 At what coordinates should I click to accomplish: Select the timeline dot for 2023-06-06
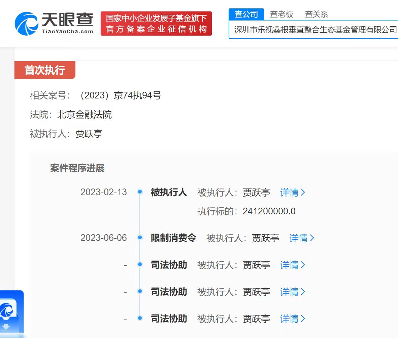click(140, 238)
